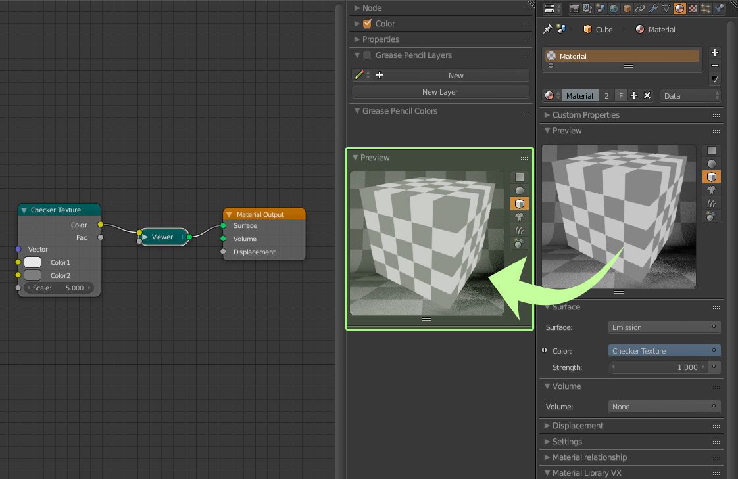Open the Particles properties tab

pyautogui.click(x=706, y=9)
